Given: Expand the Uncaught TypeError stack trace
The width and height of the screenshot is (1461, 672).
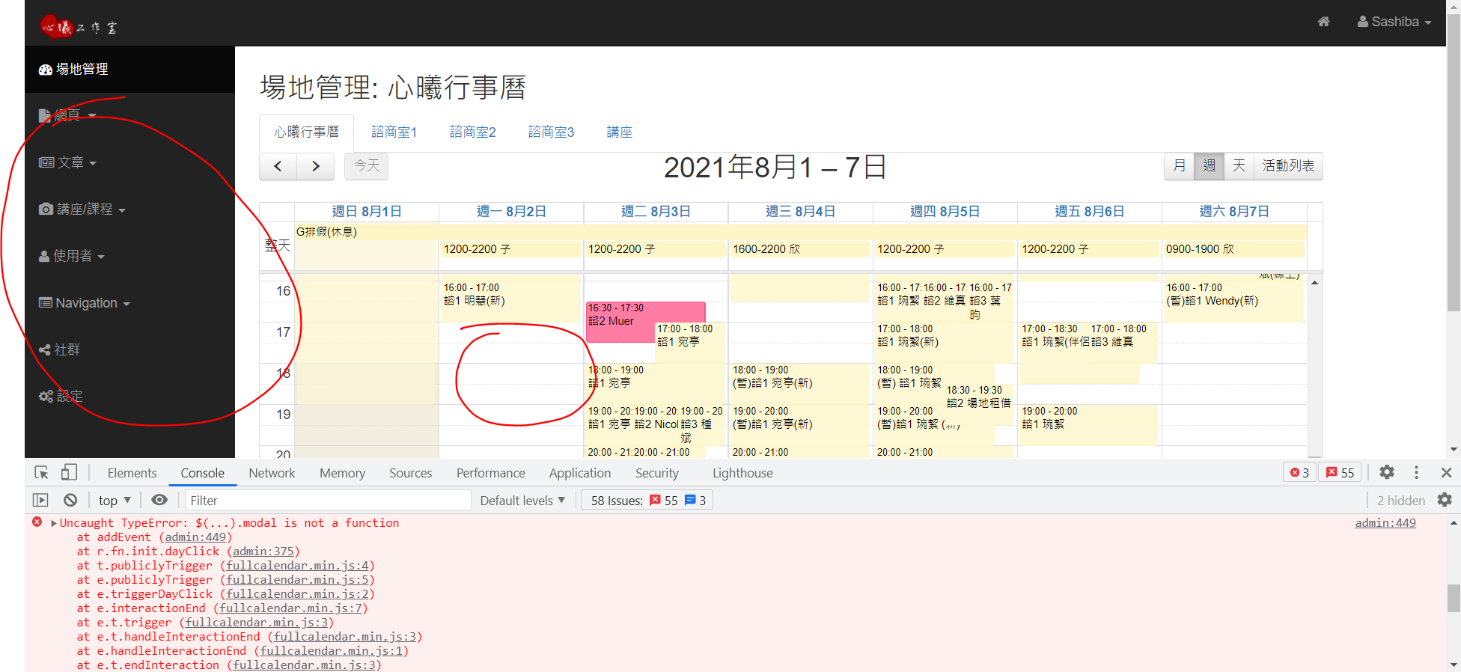Looking at the screenshot, I should click(54, 523).
